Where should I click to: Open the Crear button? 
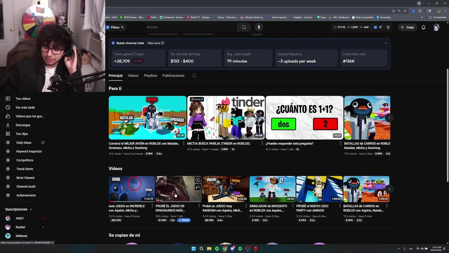[408, 27]
